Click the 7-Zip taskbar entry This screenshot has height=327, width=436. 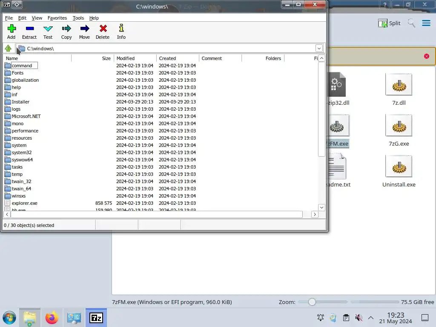[96, 318]
